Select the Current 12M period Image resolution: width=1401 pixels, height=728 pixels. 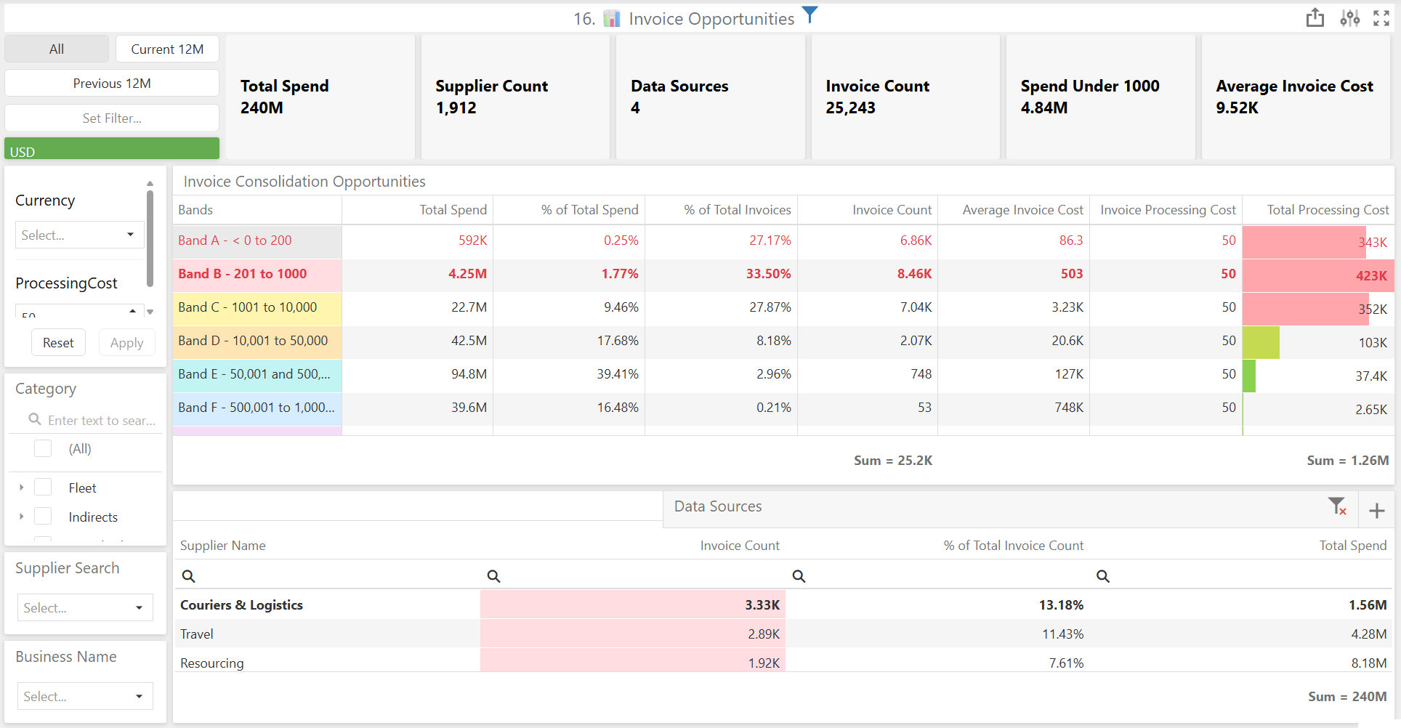pyautogui.click(x=167, y=49)
